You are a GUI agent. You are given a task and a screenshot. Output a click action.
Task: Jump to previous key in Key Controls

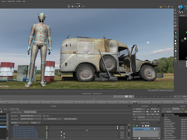[x=147, y=112]
